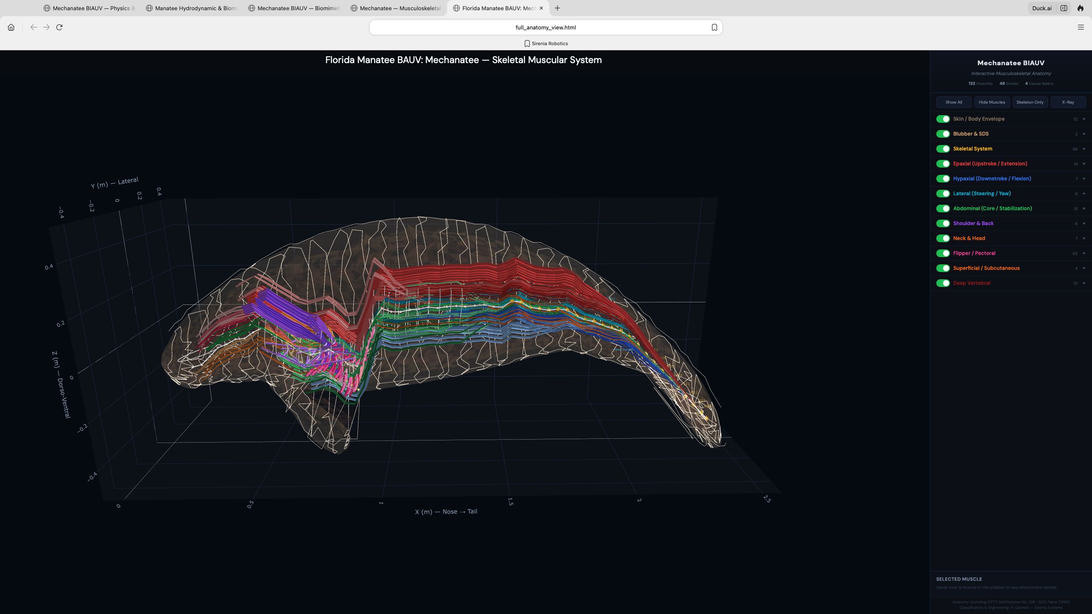Click the Show All button
This screenshot has height=614, width=1092.
tap(954, 102)
